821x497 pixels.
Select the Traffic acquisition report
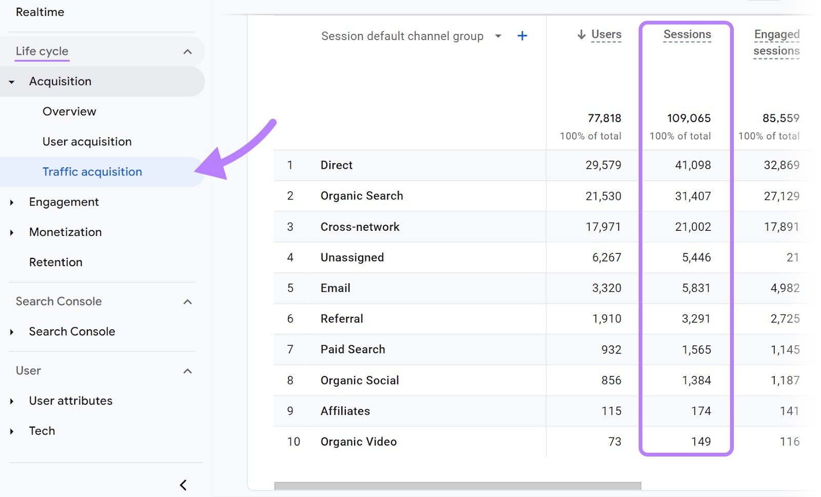(92, 172)
